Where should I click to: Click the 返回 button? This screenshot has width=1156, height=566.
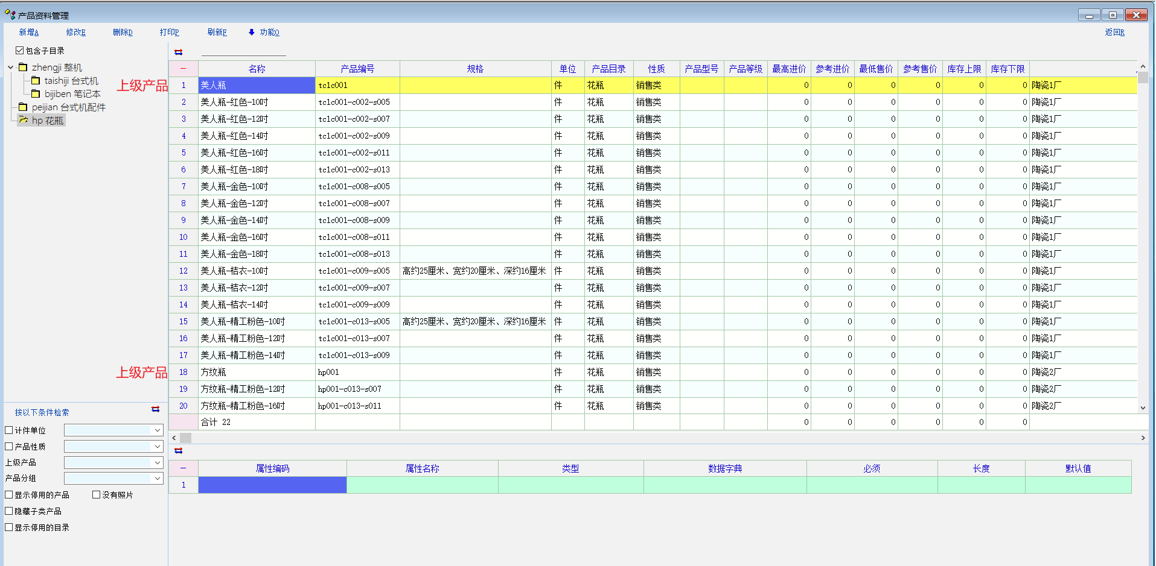pyautogui.click(x=1114, y=33)
